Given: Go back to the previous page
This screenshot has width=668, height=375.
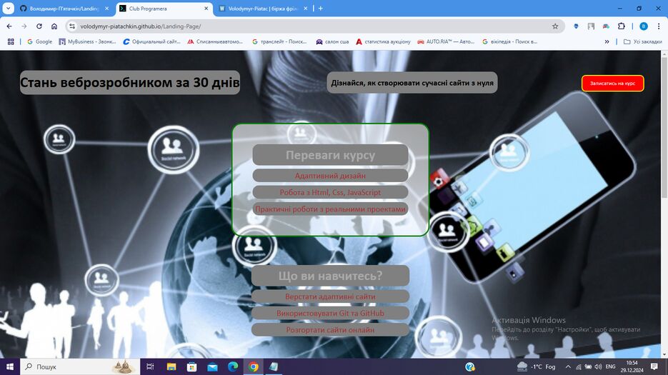Looking at the screenshot, I should click(x=9, y=26).
